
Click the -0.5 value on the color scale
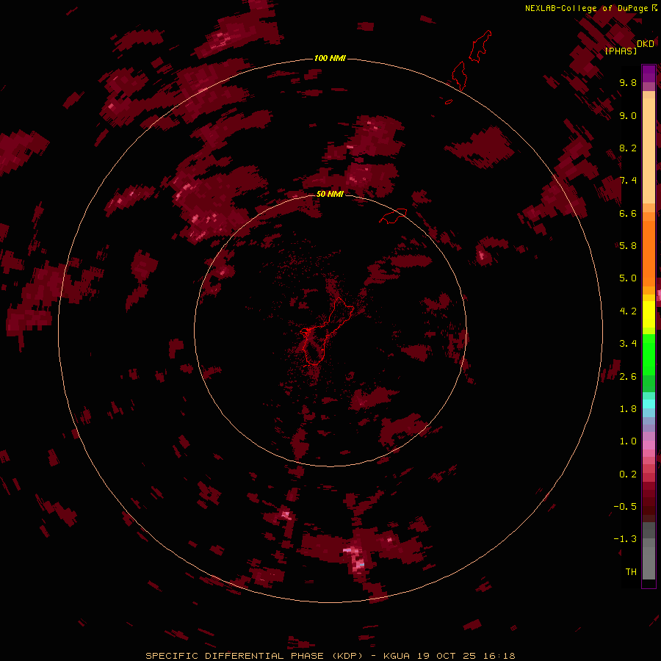(625, 506)
